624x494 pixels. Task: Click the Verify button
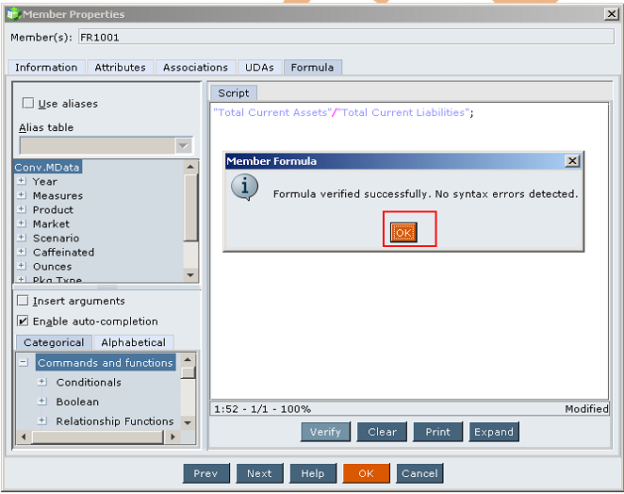pos(325,432)
